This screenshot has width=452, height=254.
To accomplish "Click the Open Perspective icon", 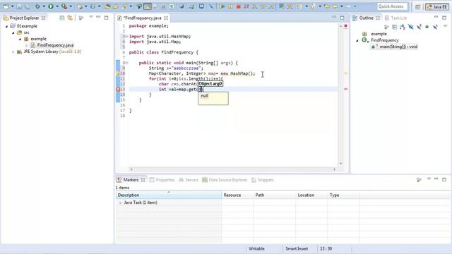I will 417,6.
